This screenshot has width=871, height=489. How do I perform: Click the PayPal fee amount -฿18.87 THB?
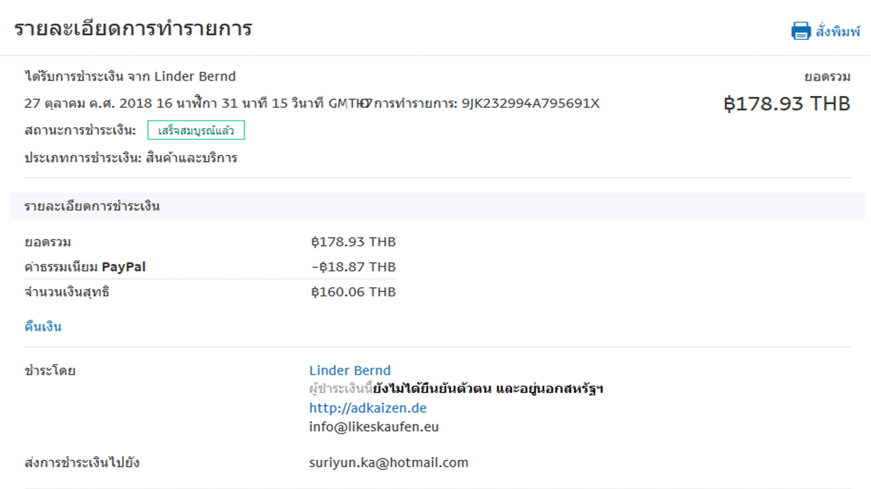point(353,267)
